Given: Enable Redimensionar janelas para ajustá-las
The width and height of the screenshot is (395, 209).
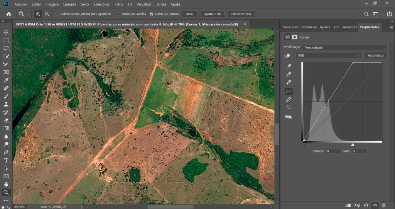Looking at the screenshot, I should [57, 14].
